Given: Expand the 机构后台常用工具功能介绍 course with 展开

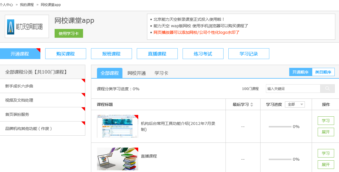Looking at the screenshot, I should [x=326, y=132].
